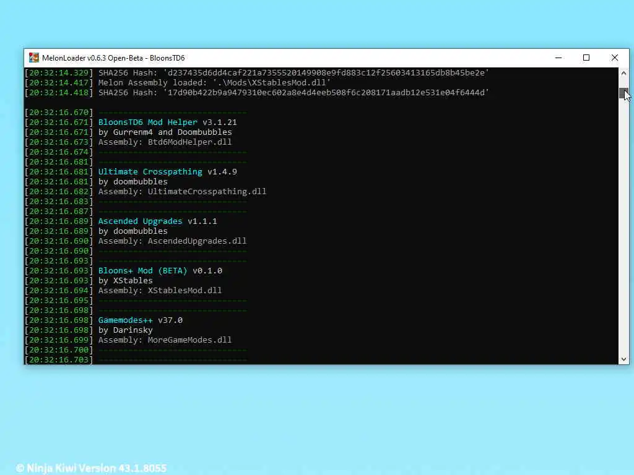Click the scrollbar up arrow
Image resolution: width=634 pixels, height=475 pixels.
tap(623, 73)
